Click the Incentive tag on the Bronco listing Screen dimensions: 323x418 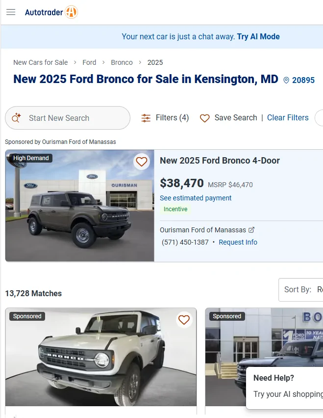click(175, 209)
